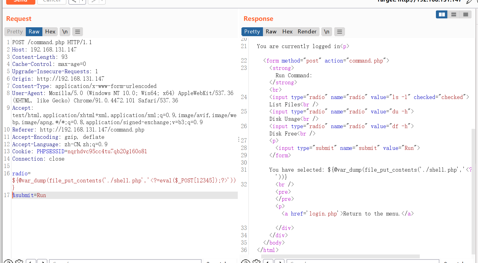Click Request search help icon
Screen dimensions: 478x263
coord(8,261)
